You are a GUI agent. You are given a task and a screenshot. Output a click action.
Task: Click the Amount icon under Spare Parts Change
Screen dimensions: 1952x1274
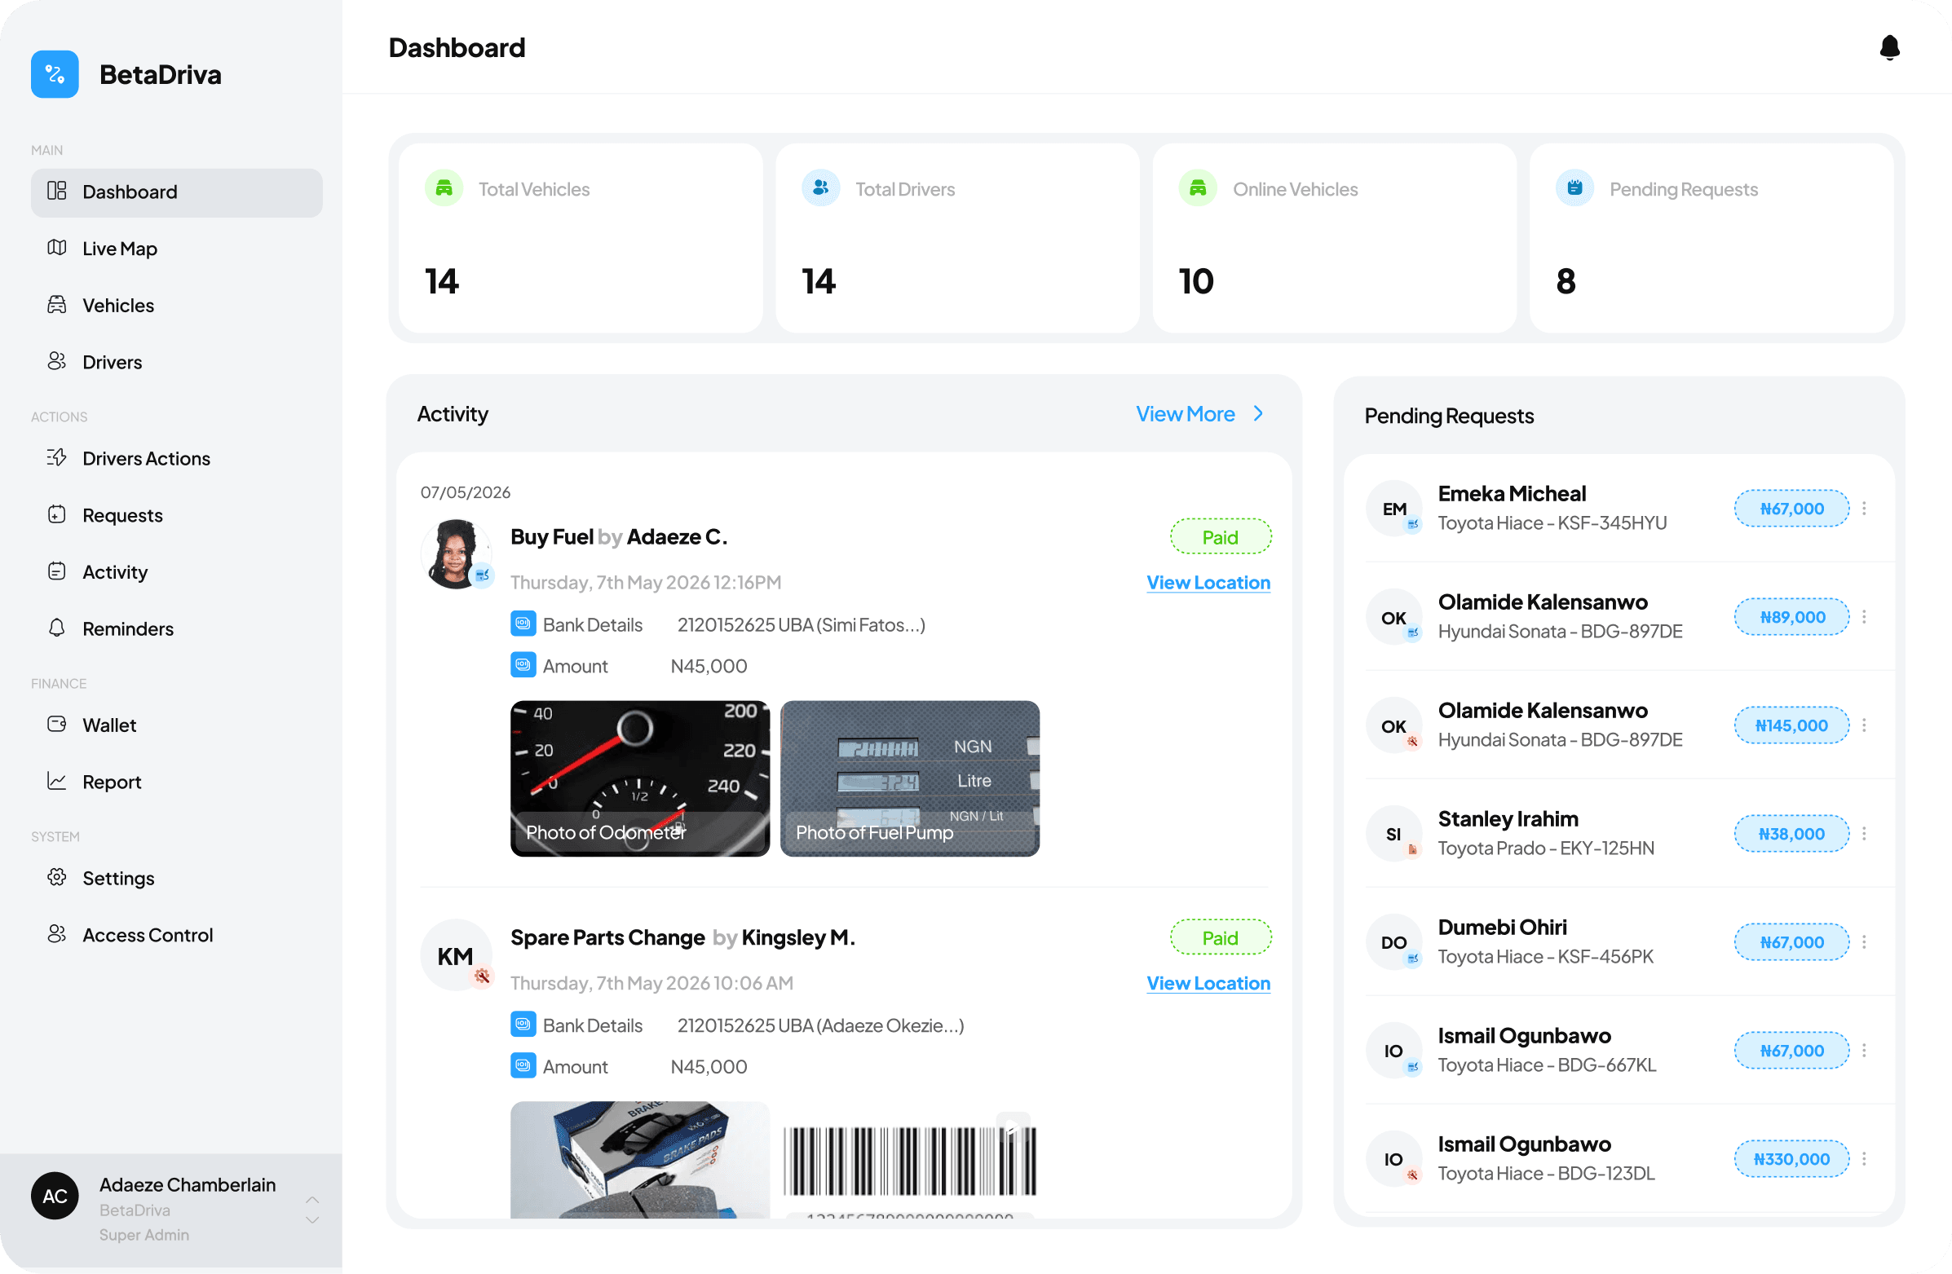[x=523, y=1066]
